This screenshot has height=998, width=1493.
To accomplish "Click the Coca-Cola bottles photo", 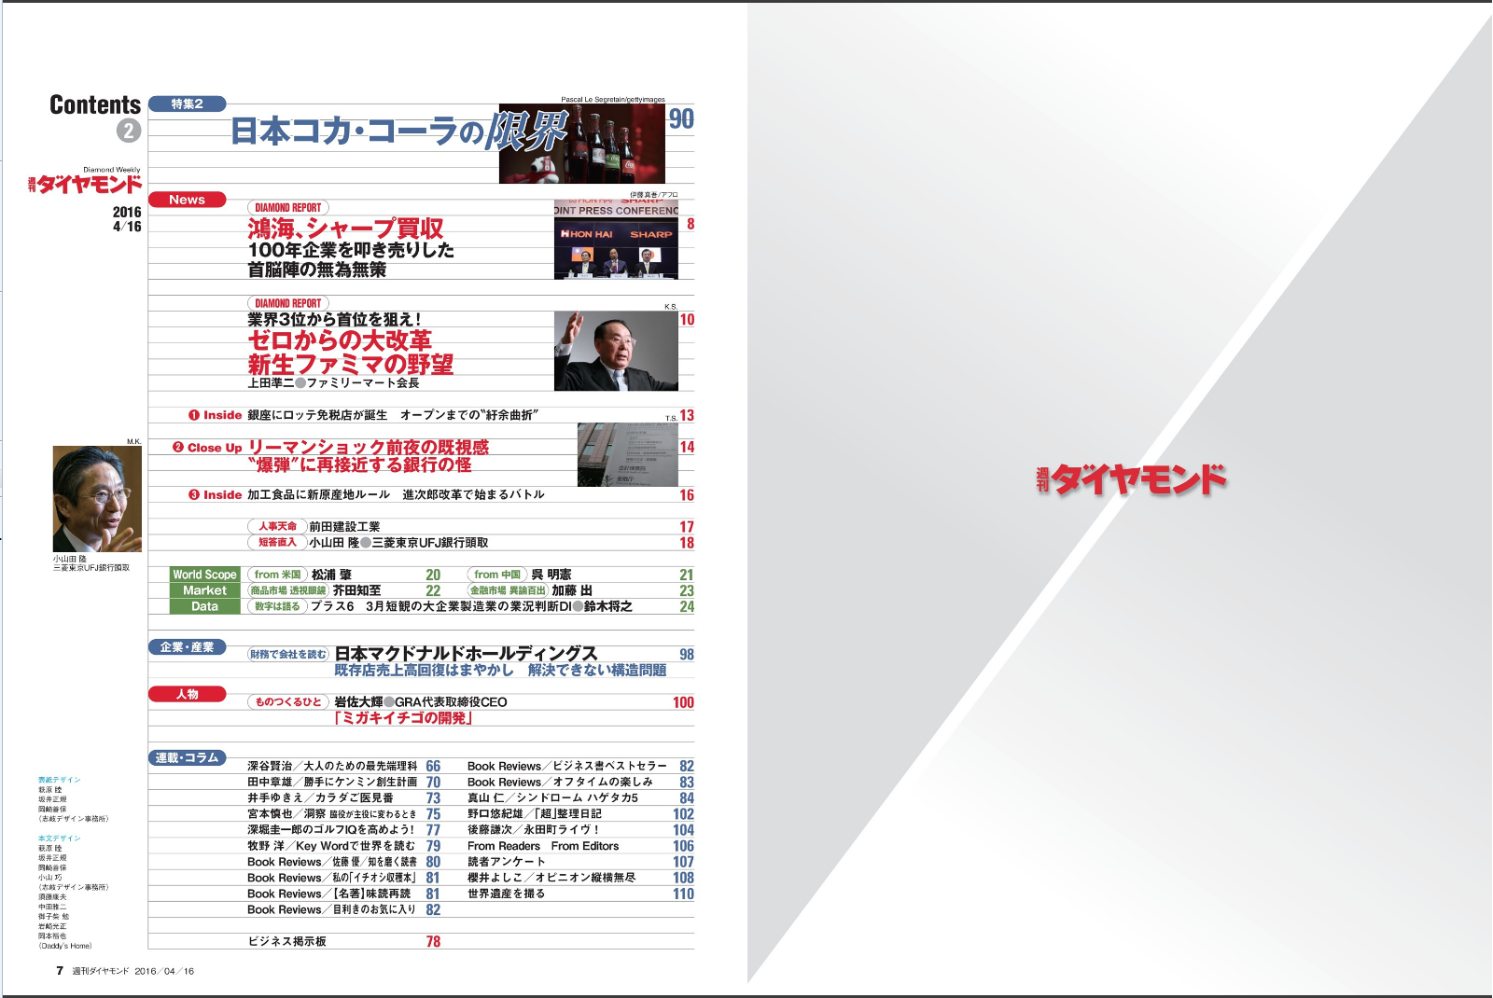I will pos(582,144).
